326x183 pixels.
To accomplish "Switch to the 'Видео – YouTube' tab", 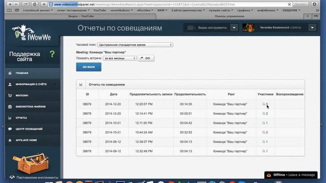I will (81, 16).
